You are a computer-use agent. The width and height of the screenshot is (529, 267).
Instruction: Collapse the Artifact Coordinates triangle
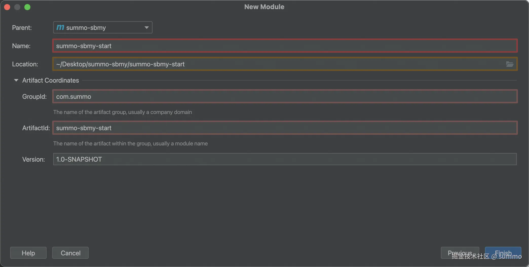tap(16, 80)
